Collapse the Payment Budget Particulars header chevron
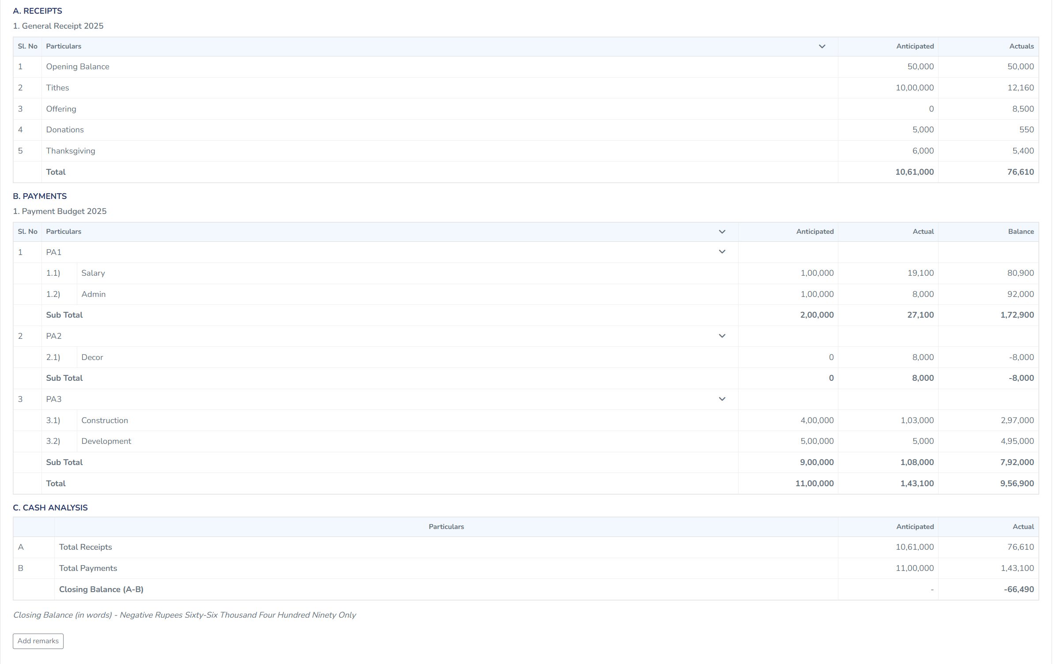 722,232
